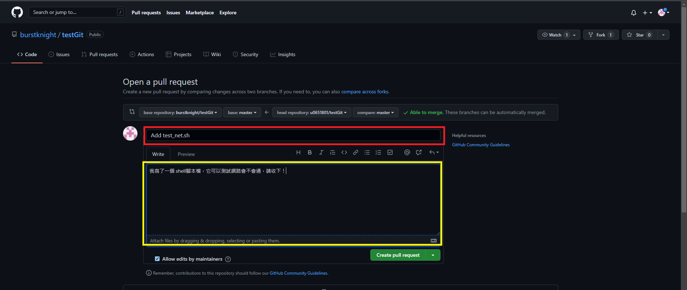Screen dimensions: 687x290
Task: Open the base repository dropdown
Action: pyautogui.click(x=180, y=112)
